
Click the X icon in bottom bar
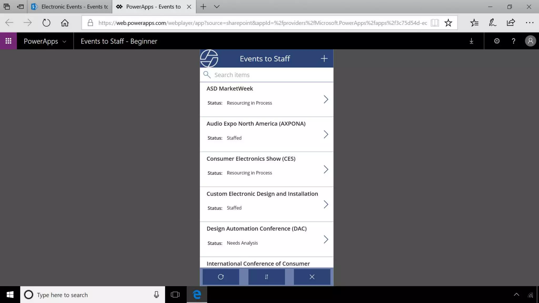click(x=312, y=277)
